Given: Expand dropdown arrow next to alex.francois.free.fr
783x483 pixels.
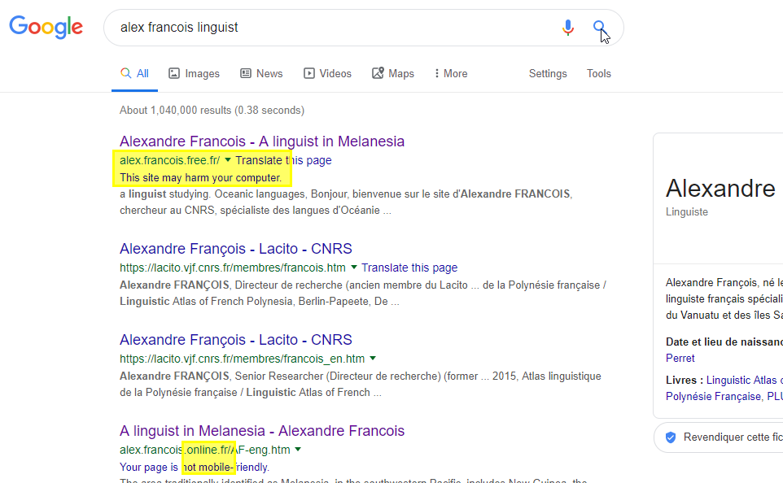Looking at the screenshot, I should click(x=228, y=160).
